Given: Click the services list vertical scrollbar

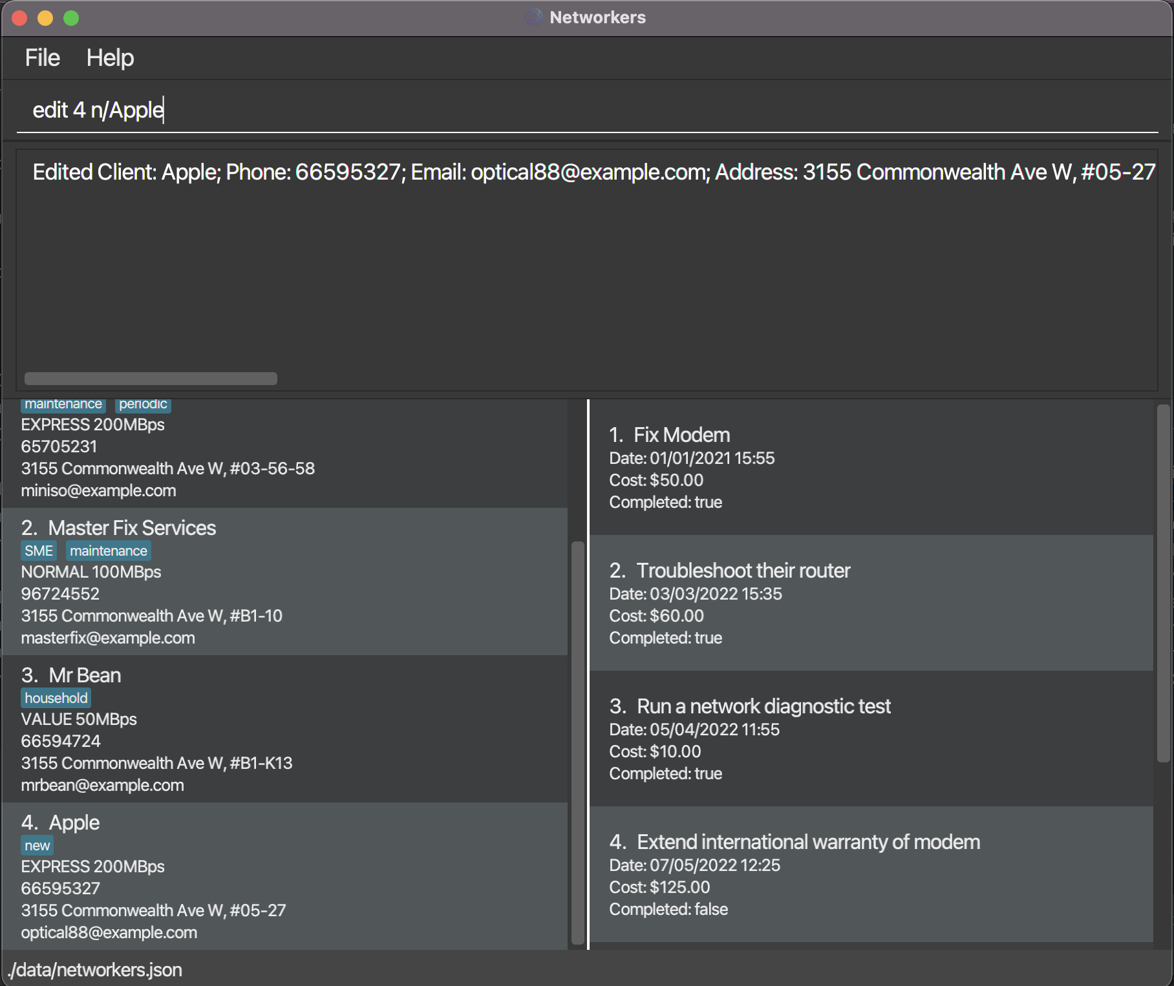Looking at the screenshot, I should [x=1163, y=583].
